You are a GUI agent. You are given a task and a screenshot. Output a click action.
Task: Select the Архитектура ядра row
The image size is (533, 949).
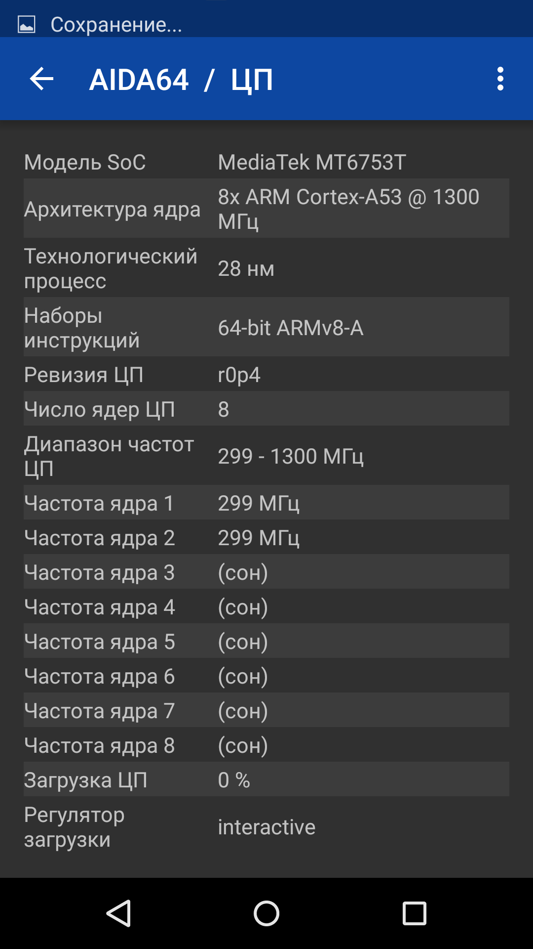coord(266,208)
